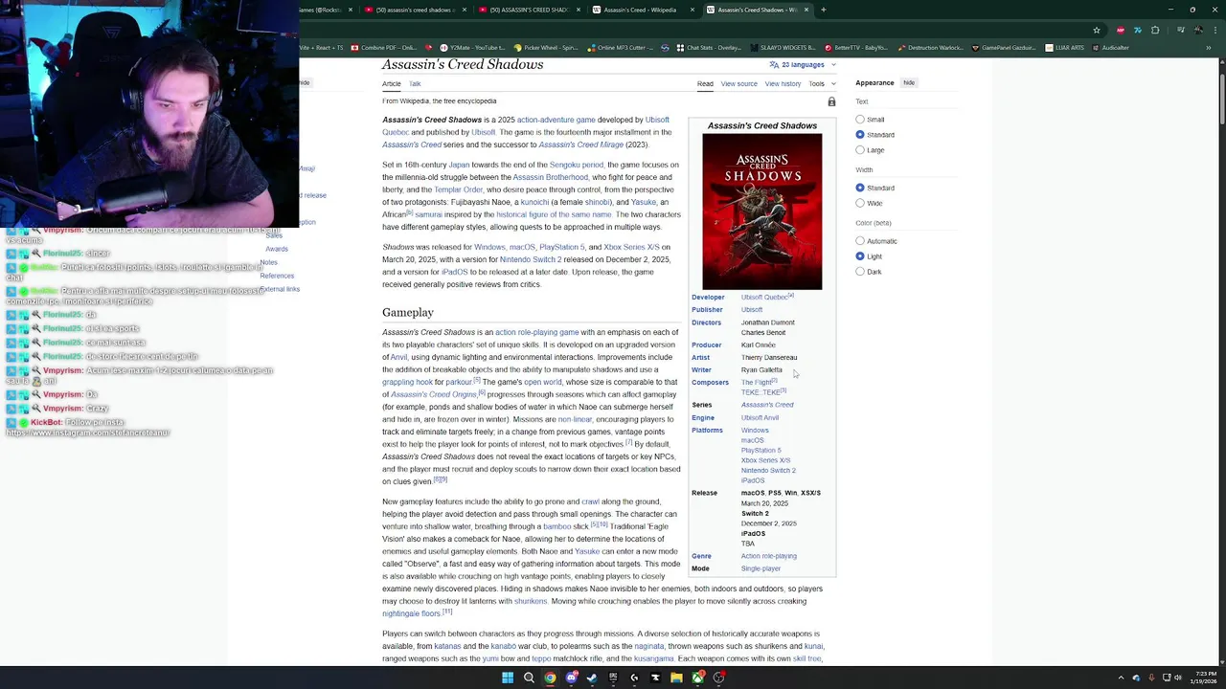Select the Light color option
This screenshot has width=1226, height=689.
coord(860,256)
